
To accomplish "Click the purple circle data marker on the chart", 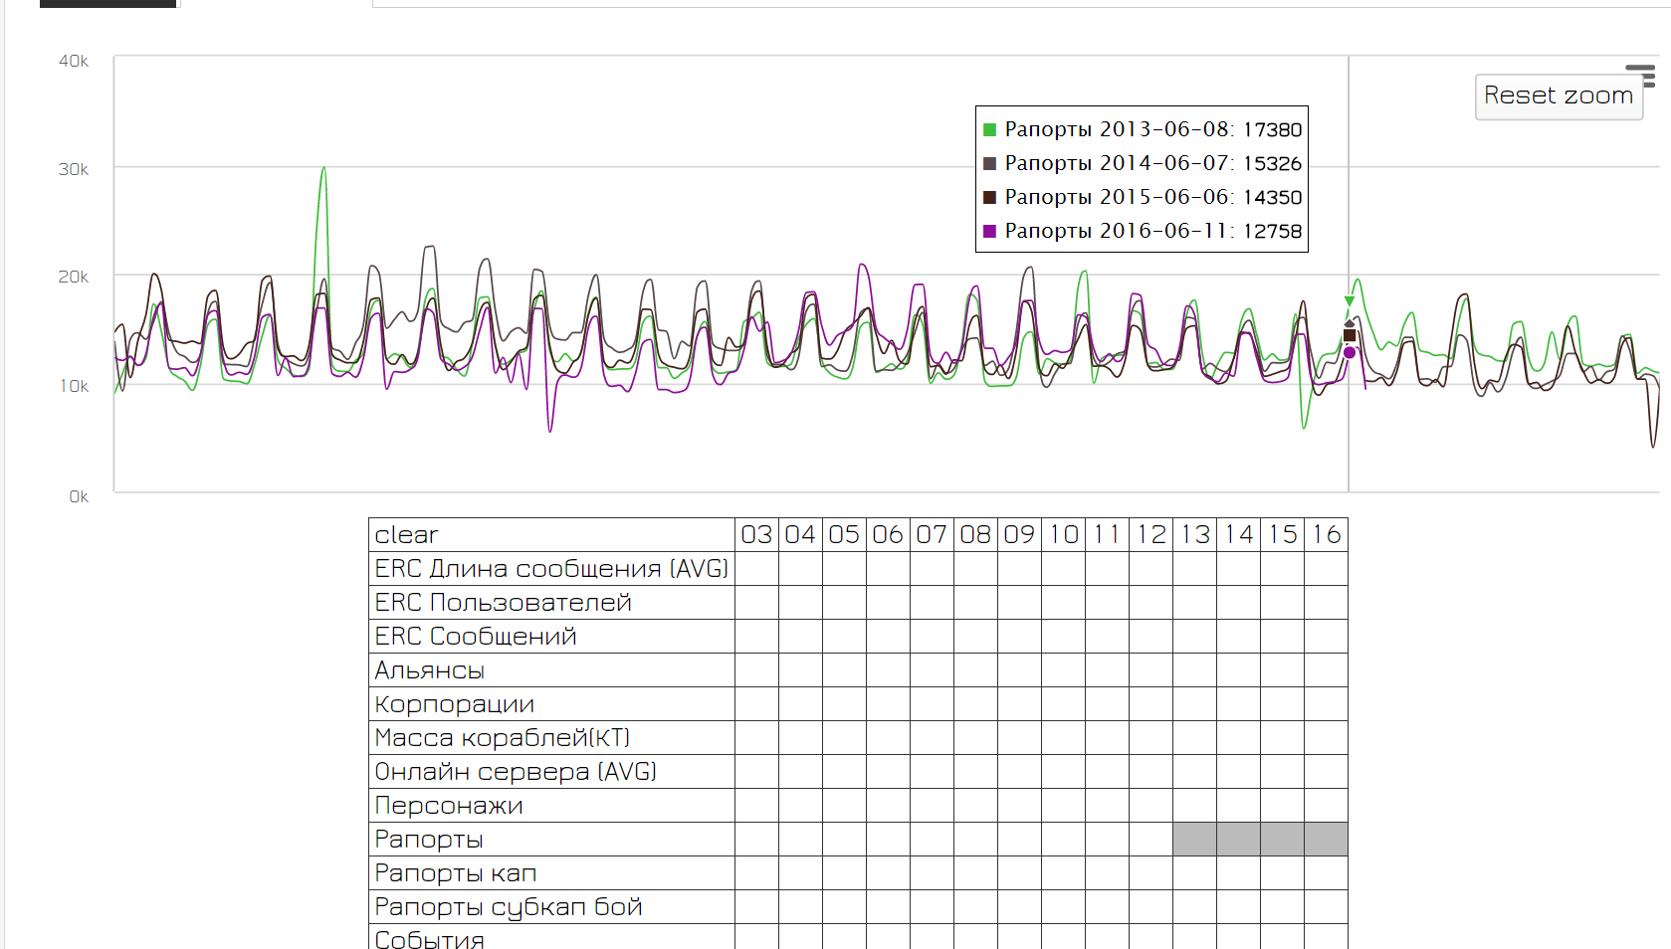I will coord(1350,352).
